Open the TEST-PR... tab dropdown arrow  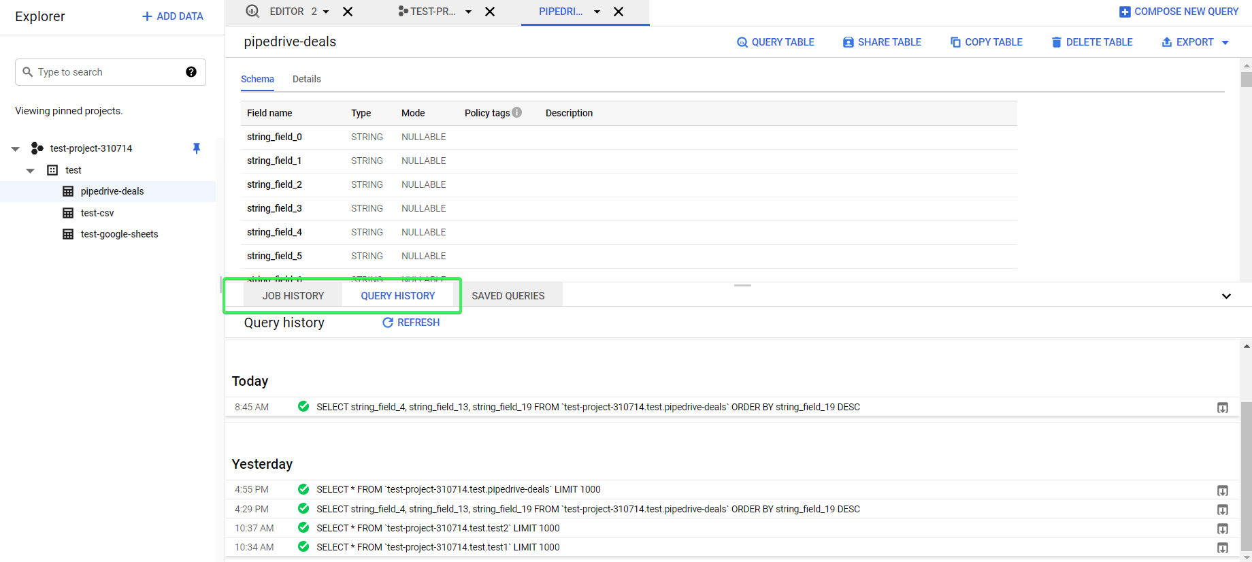coord(468,12)
